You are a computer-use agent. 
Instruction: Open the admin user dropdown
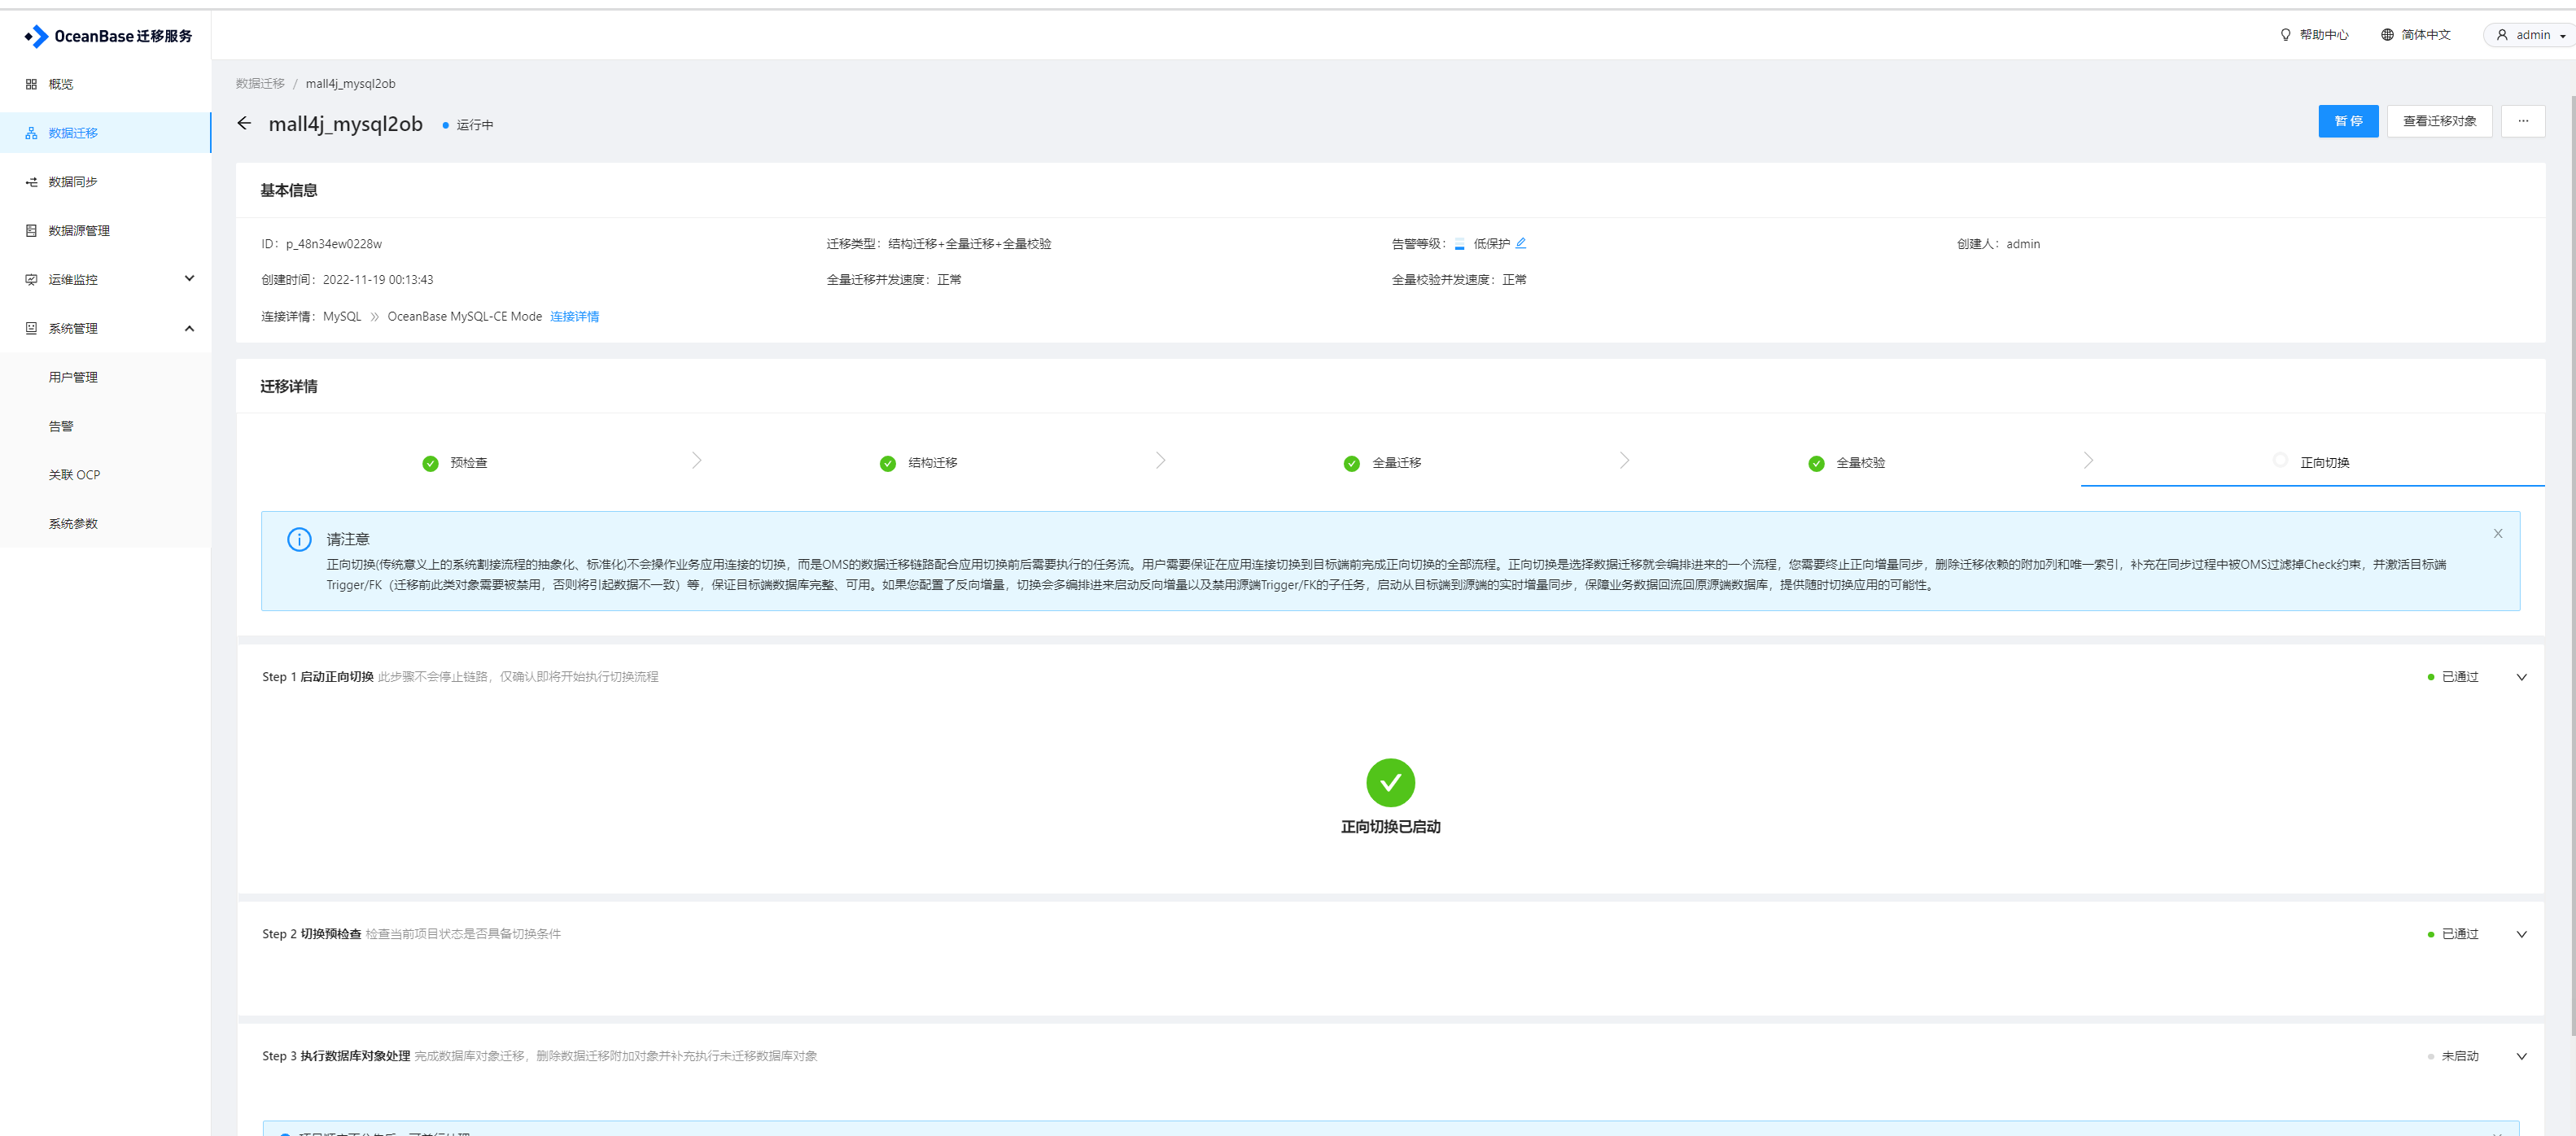click(x=2531, y=35)
